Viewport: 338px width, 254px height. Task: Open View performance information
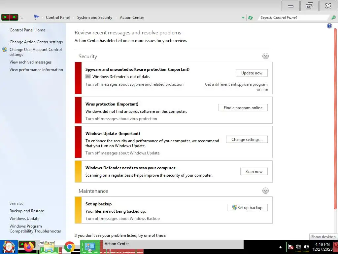pos(36,70)
